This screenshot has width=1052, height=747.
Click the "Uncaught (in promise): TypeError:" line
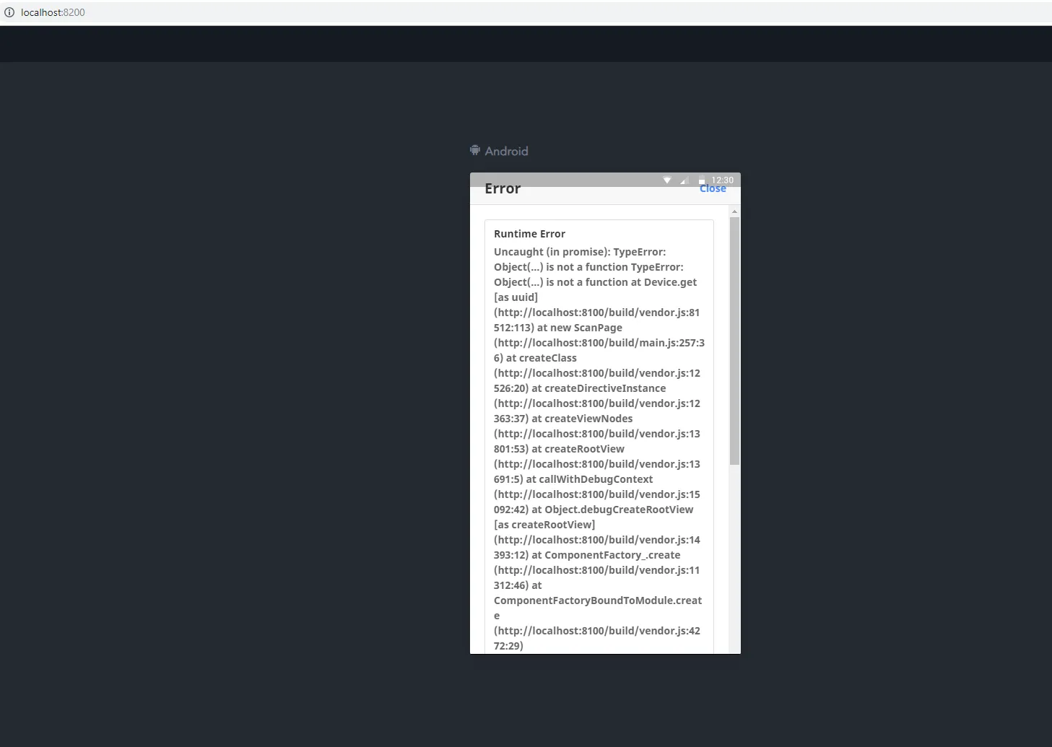tap(580, 252)
